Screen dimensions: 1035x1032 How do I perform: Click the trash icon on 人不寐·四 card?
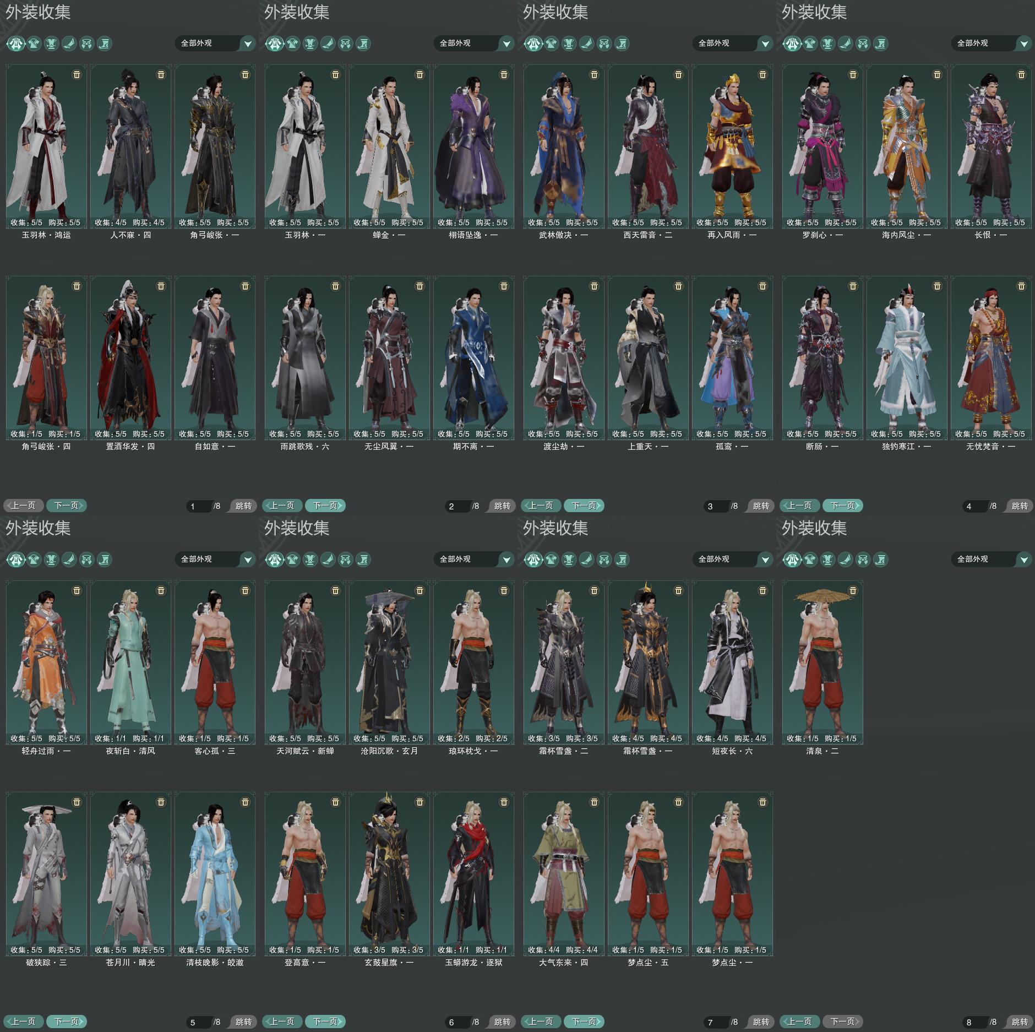tap(161, 74)
